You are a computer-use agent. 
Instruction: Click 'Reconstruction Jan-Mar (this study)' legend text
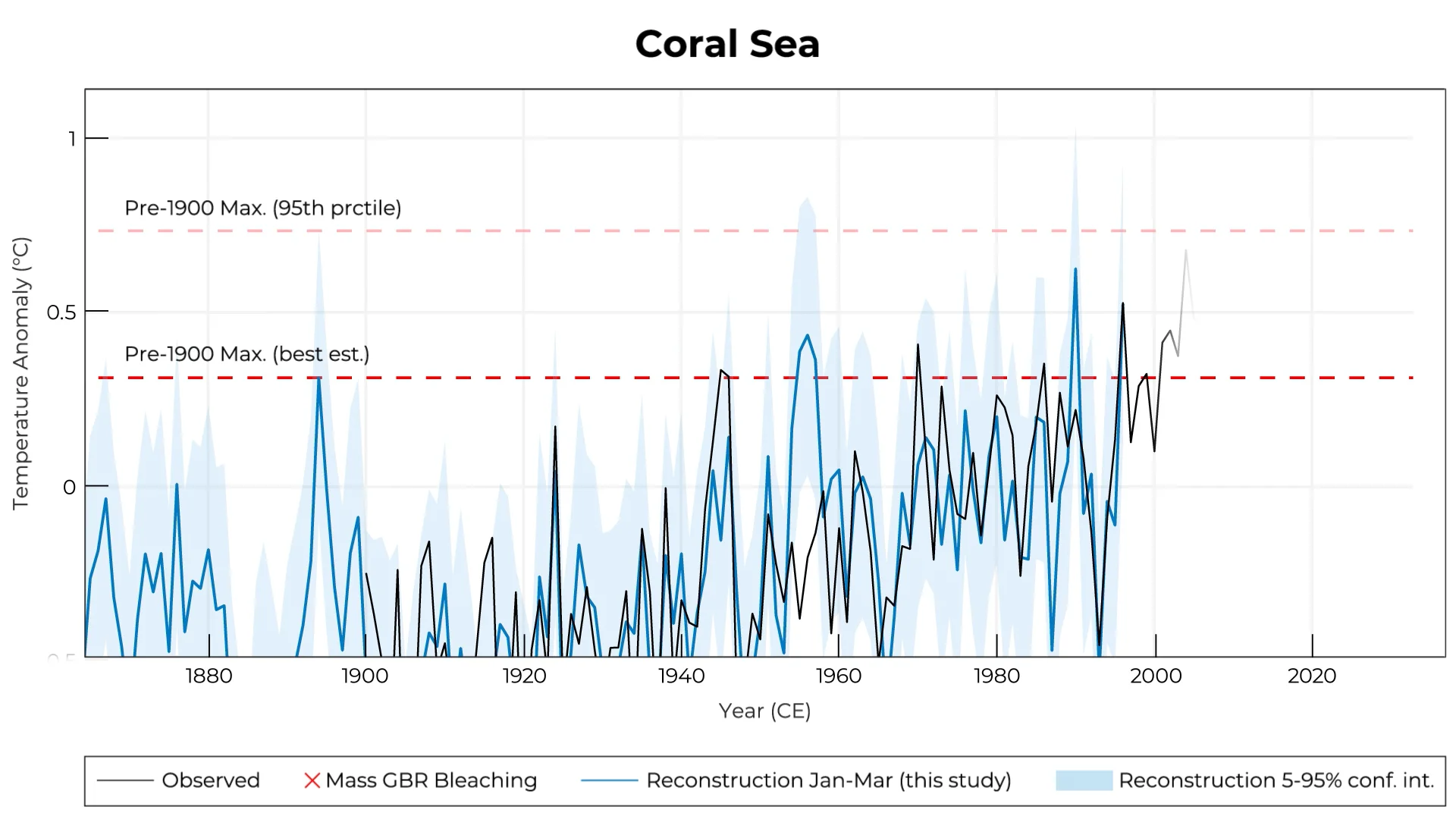coord(829,780)
